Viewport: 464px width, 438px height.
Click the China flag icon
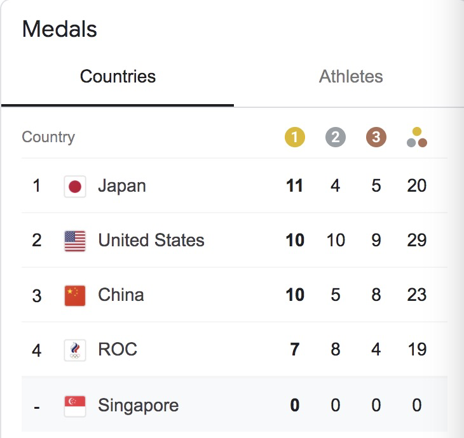point(75,296)
